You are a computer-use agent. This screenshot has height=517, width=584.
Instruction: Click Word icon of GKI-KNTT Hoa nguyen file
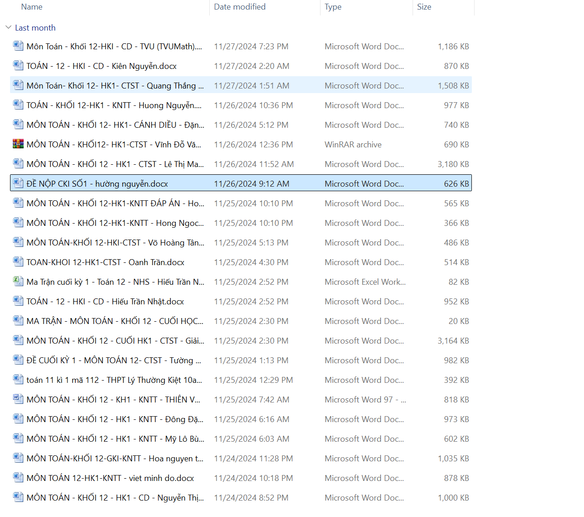click(18, 458)
